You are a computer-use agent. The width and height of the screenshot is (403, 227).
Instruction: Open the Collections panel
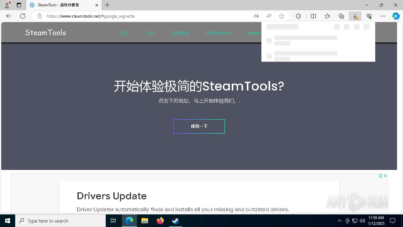[x=341, y=16]
